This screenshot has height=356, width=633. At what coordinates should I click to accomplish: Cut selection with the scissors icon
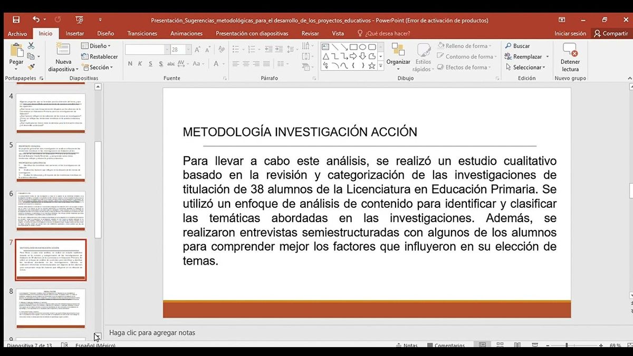coord(31,46)
